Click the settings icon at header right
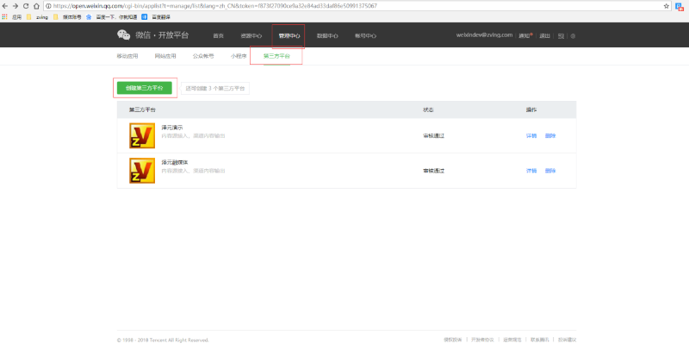This screenshot has height=356, width=689. [x=573, y=36]
